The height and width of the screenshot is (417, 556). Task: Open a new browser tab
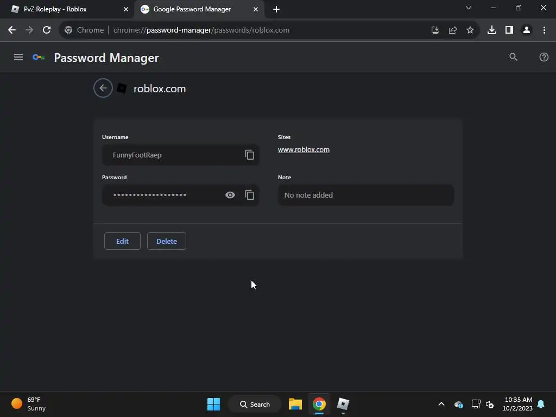pos(276,9)
